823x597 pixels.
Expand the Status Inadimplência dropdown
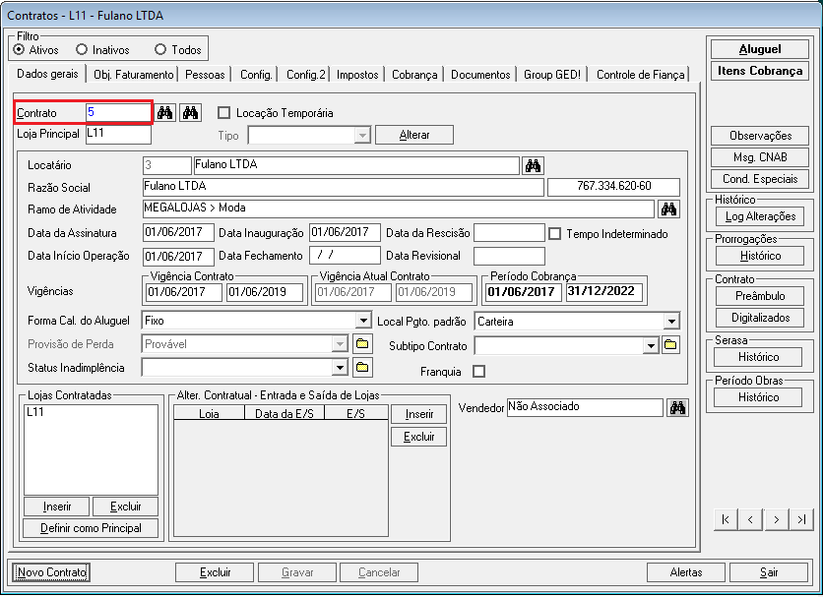coord(340,367)
